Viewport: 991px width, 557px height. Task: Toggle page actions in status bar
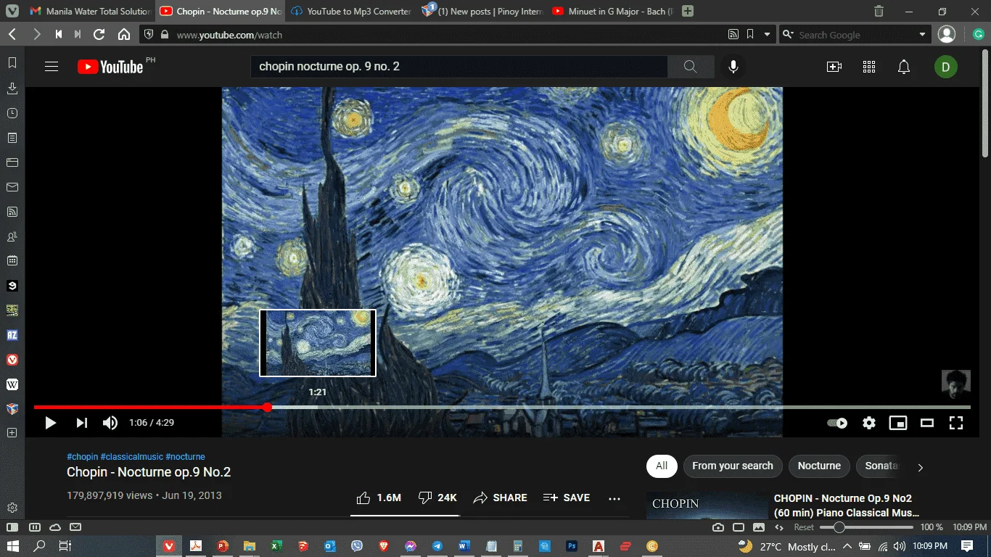[779, 527]
